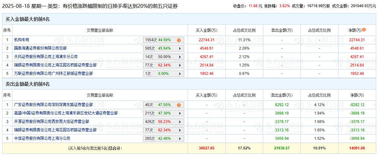Image resolution: width=379 pixels, height=156 pixels.
Task: Click the arrow icon for 高盛(中国)证券 stats
Action: [x=180, y=113]
